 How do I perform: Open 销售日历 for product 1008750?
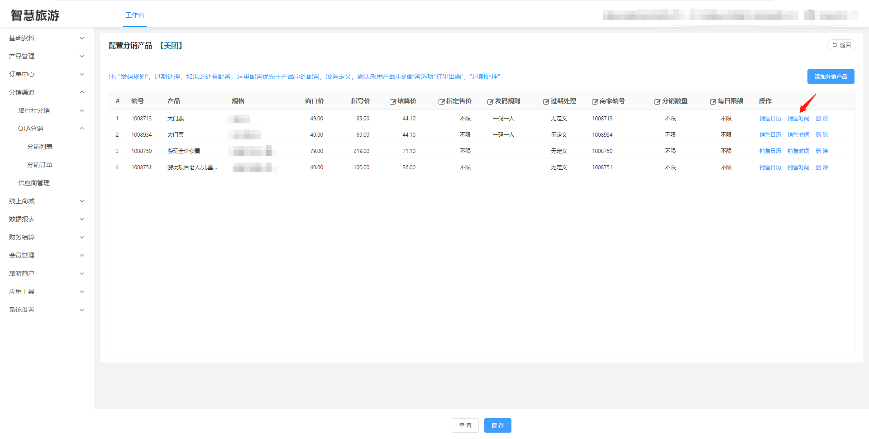pos(770,151)
